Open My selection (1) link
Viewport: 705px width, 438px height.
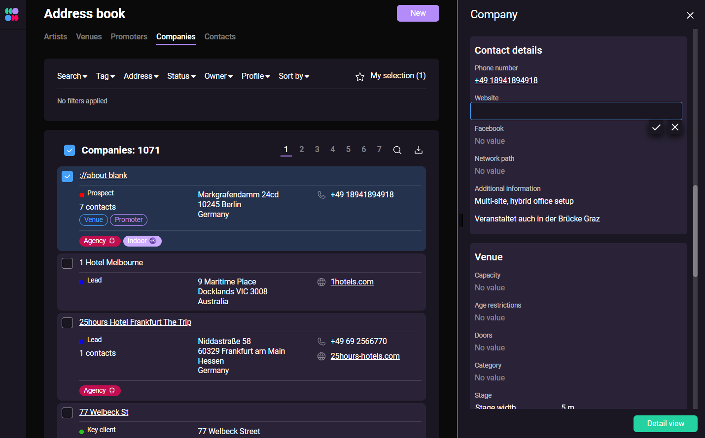pos(398,75)
